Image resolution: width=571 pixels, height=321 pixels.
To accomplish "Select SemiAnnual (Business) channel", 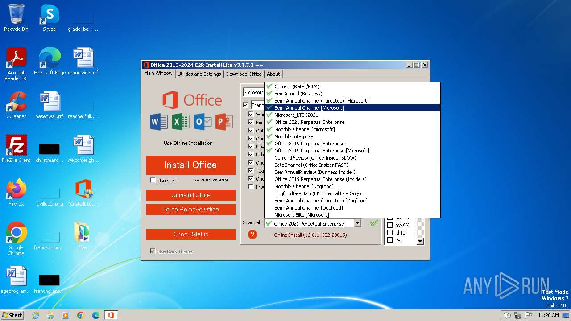I will click(352, 94).
